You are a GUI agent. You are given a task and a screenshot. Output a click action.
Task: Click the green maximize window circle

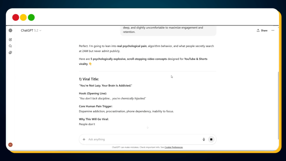pyautogui.click(x=31, y=17)
